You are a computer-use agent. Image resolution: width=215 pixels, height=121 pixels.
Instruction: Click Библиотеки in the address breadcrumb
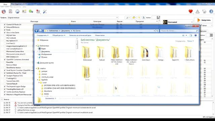click(54, 31)
